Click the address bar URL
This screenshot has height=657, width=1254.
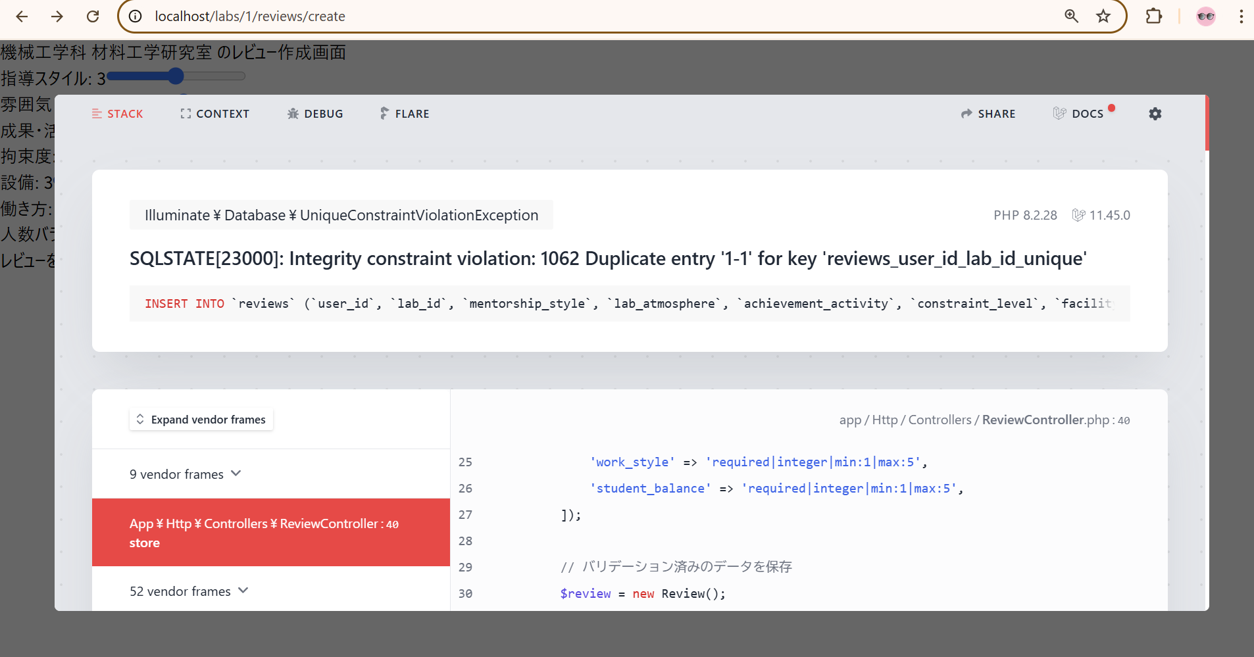click(x=250, y=16)
